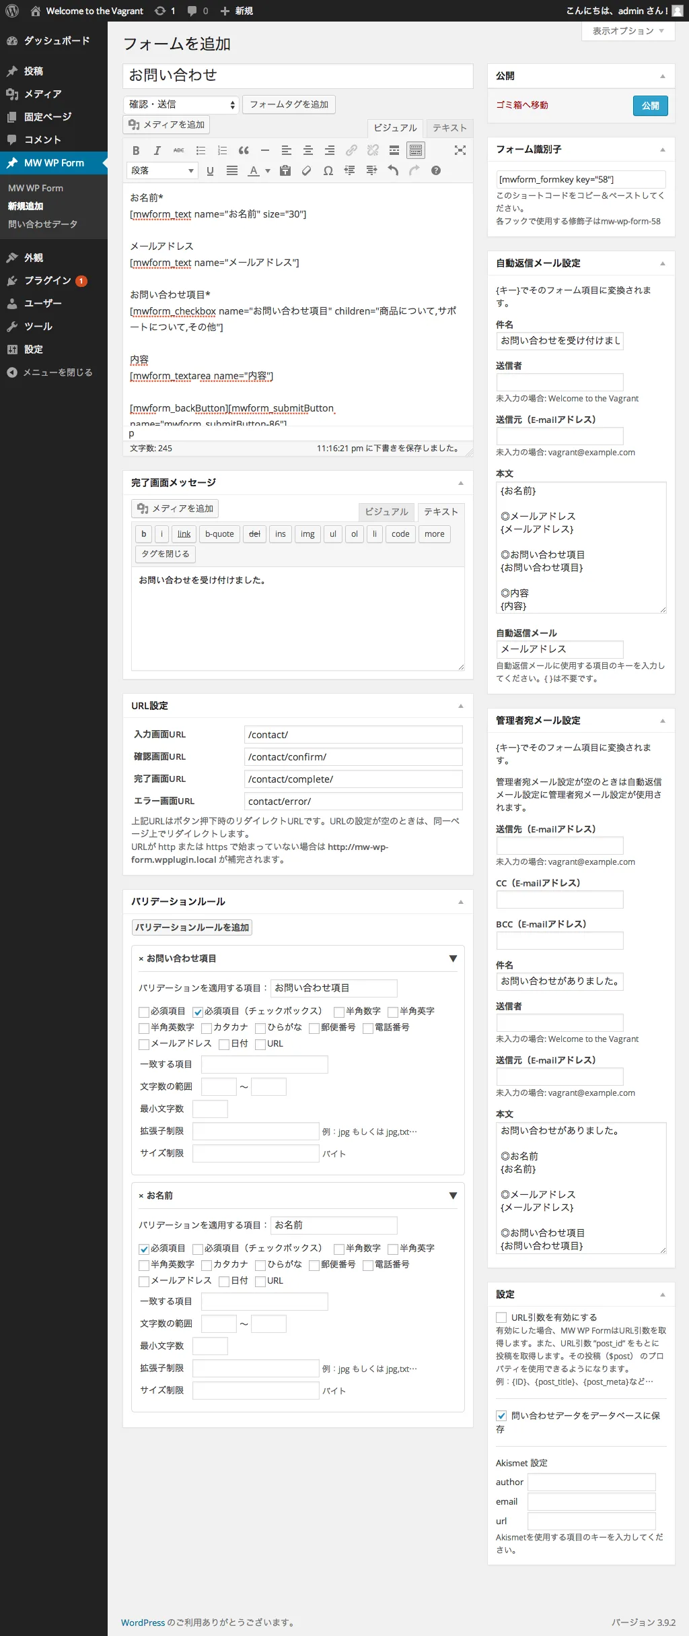
Task: Switch complete message editor to ビジュアル tab
Action: [x=386, y=512]
